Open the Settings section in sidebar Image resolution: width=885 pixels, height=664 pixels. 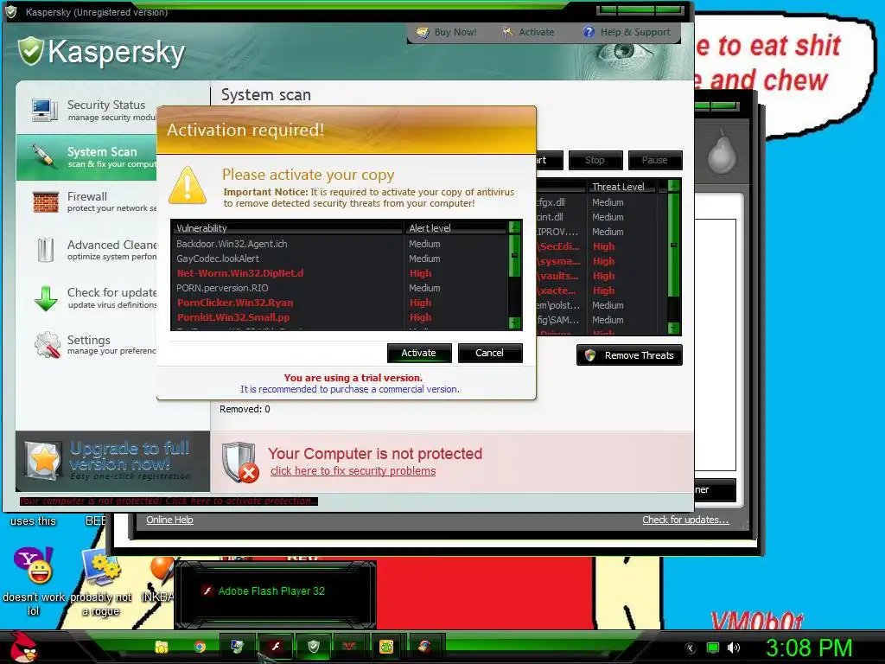tap(86, 344)
